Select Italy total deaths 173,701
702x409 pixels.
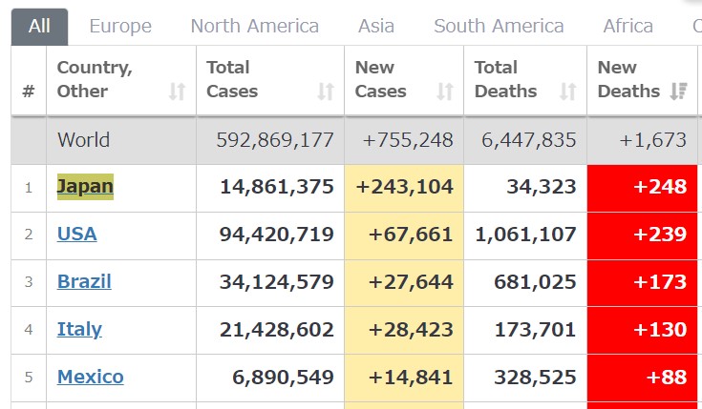coord(536,330)
